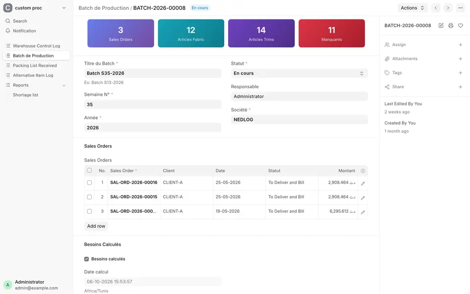Open Sales Orders table column settings gear
470x294 pixels.
[363, 171]
